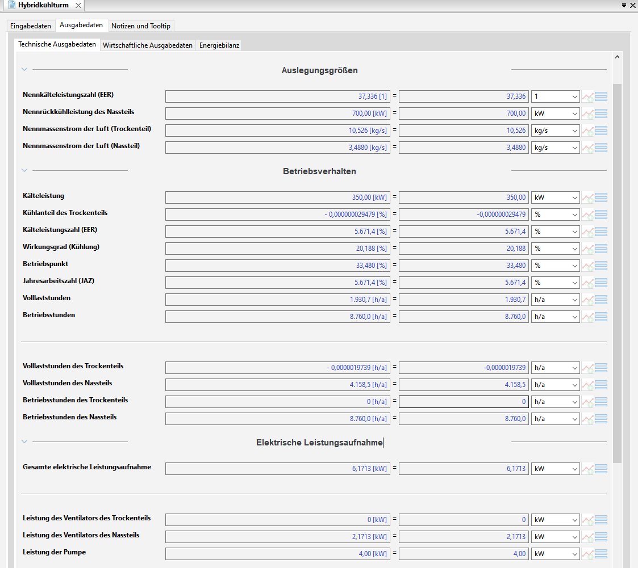The height and width of the screenshot is (568, 638).
Task: Open panel options dropdown arrow at top right
Action: (x=624, y=5)
